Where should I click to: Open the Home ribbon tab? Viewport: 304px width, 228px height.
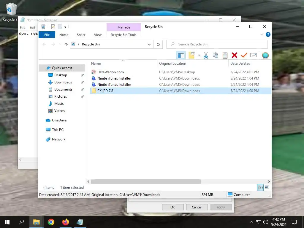click(64, 35)
